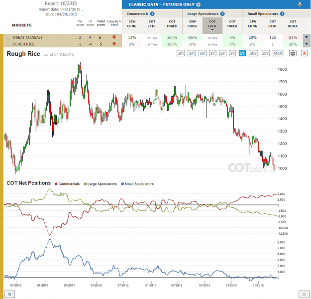Select the 1Y chart range

click(x=212, y=53)
